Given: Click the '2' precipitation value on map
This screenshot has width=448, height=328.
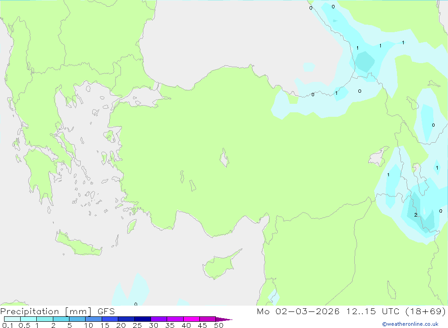Looking at the screenshot, I should (416, 215).
